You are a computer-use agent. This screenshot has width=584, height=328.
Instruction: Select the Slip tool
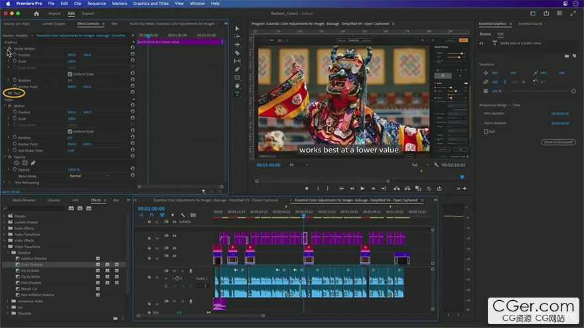pyautogui.click(x=238, y=61)
